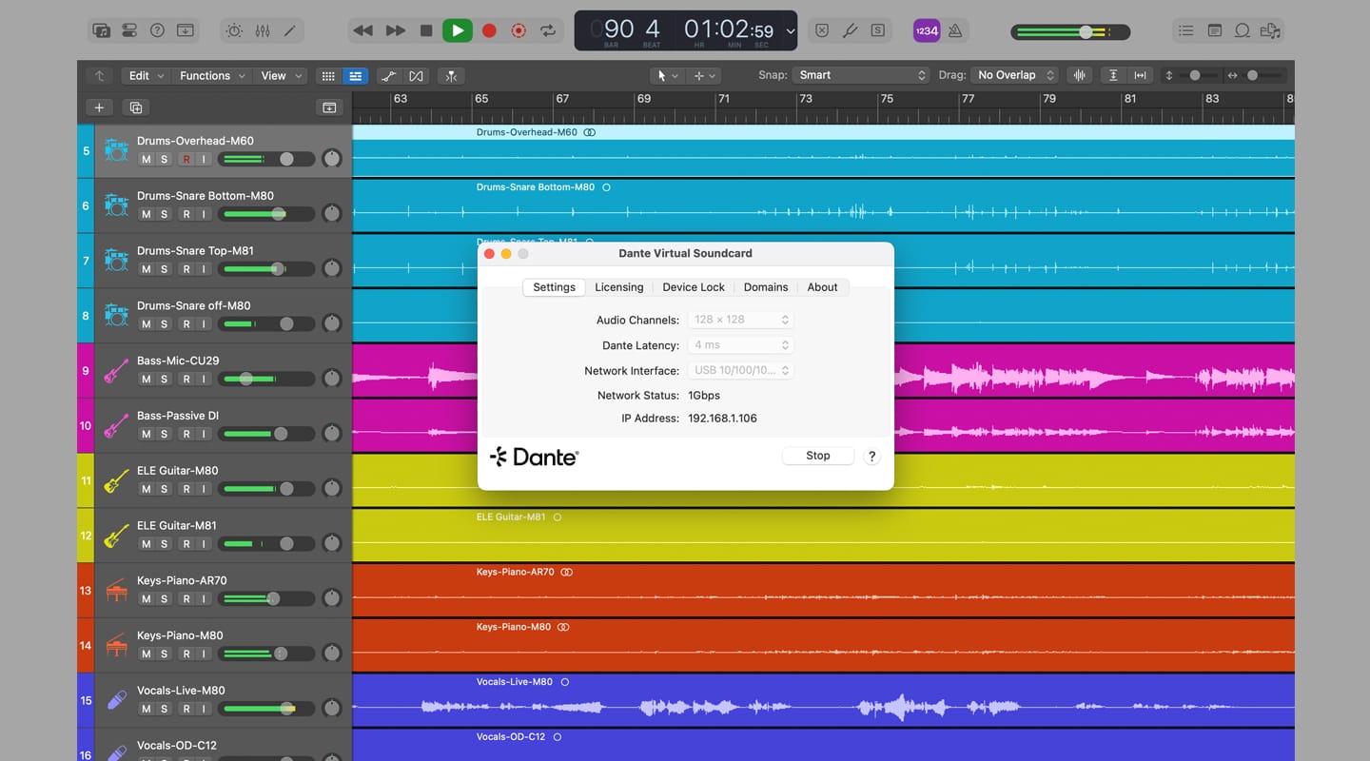Adjust the vertical zoom slider

coord(1197,76)
